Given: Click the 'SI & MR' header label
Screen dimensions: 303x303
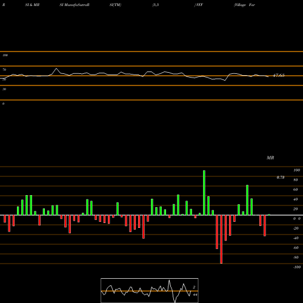Looking at the screenshot, I should [x=32, y=5].
